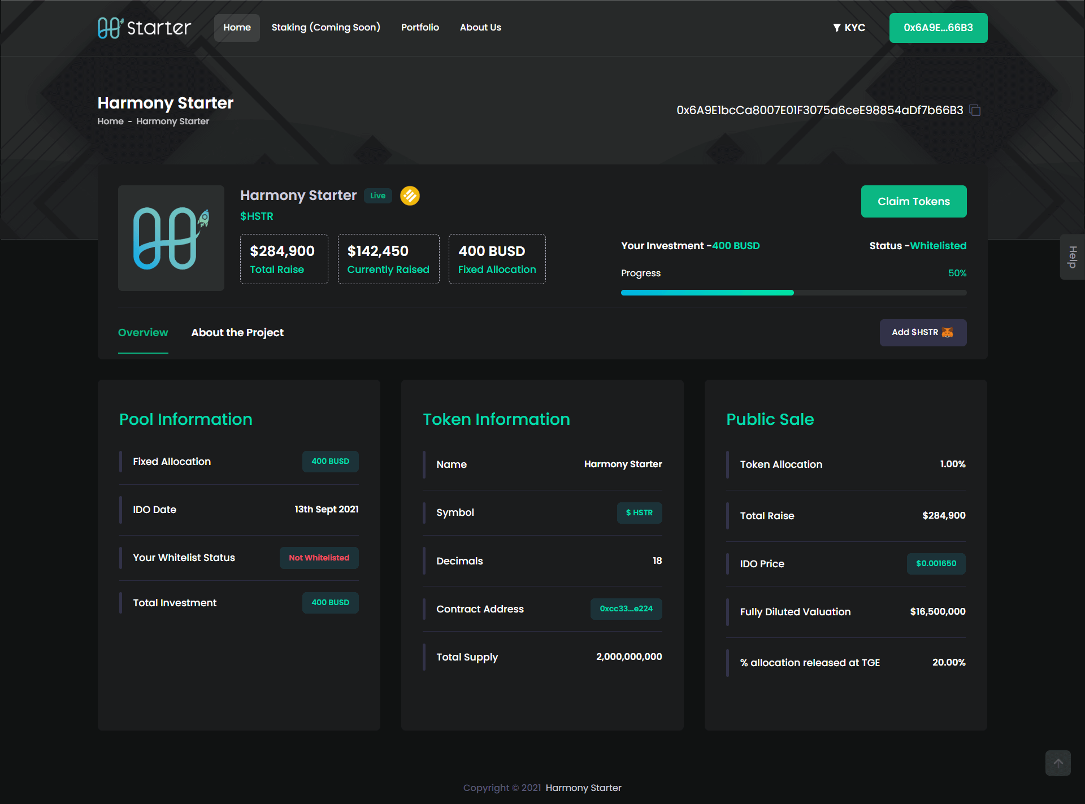Click the Home breadcrumb link
The image size is (1085, 804).
tap(110, 121)
